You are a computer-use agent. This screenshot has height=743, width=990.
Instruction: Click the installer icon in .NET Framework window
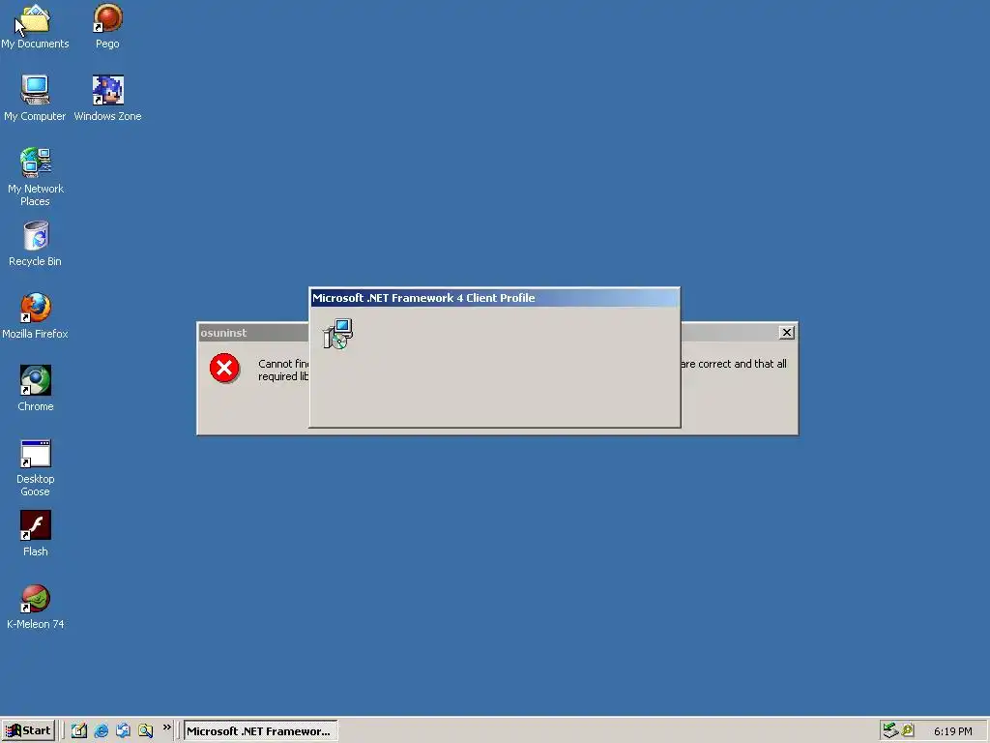(x=337, y=334)
